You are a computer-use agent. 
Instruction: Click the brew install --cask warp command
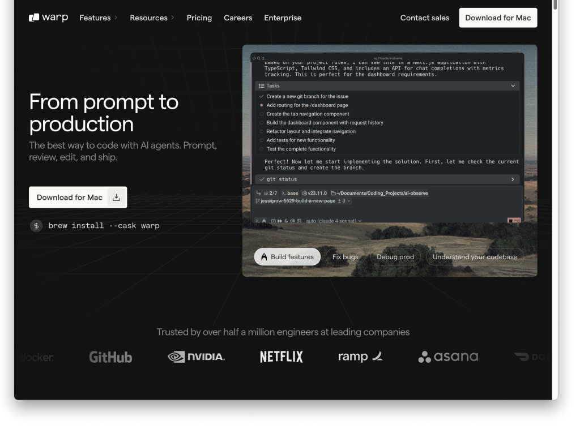(104, 226)
